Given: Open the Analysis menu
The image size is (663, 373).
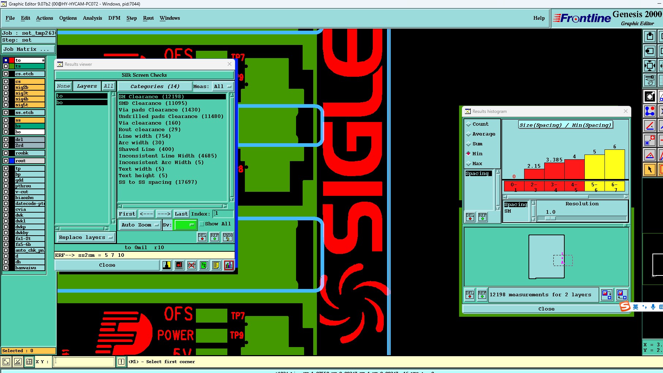Looking at the screenshot, I should (x=92, y=18).
